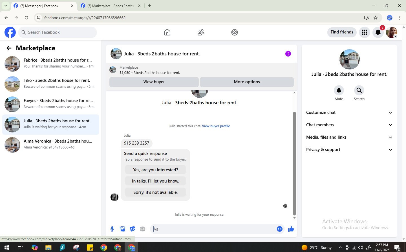Show hidden system tray icons
The image size is (406, 252).
(340, 247)
